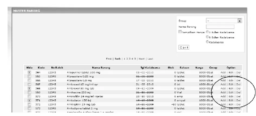The image size is (256, 116).
Task: Click Edit for Amiodaron 150 inj
Action: 231,100
